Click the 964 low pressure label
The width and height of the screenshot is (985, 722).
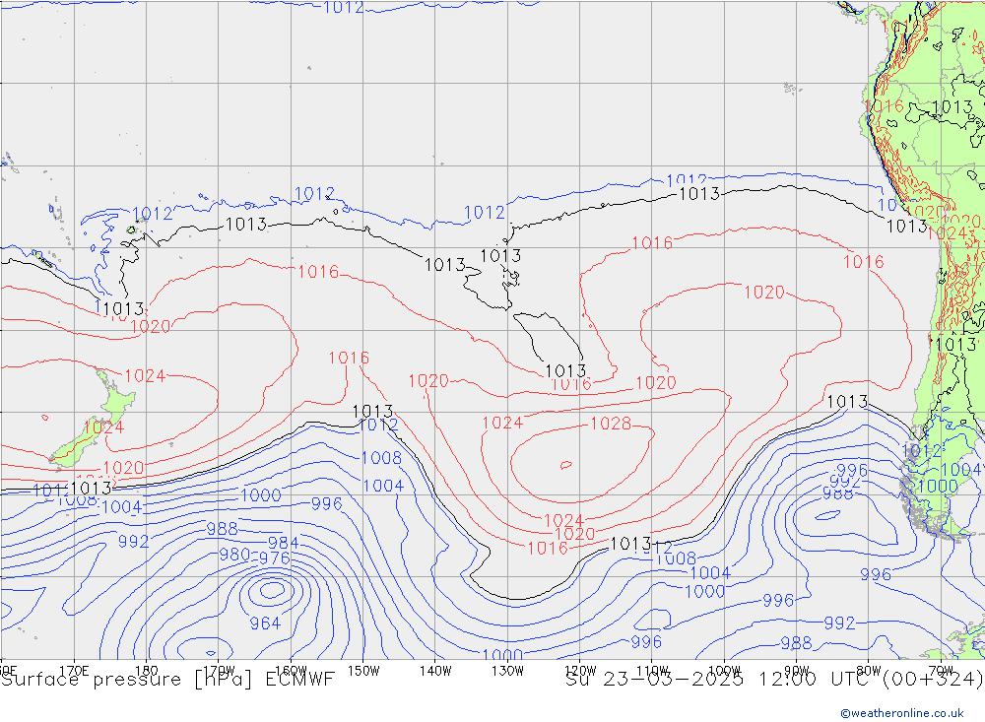point(265,624)
